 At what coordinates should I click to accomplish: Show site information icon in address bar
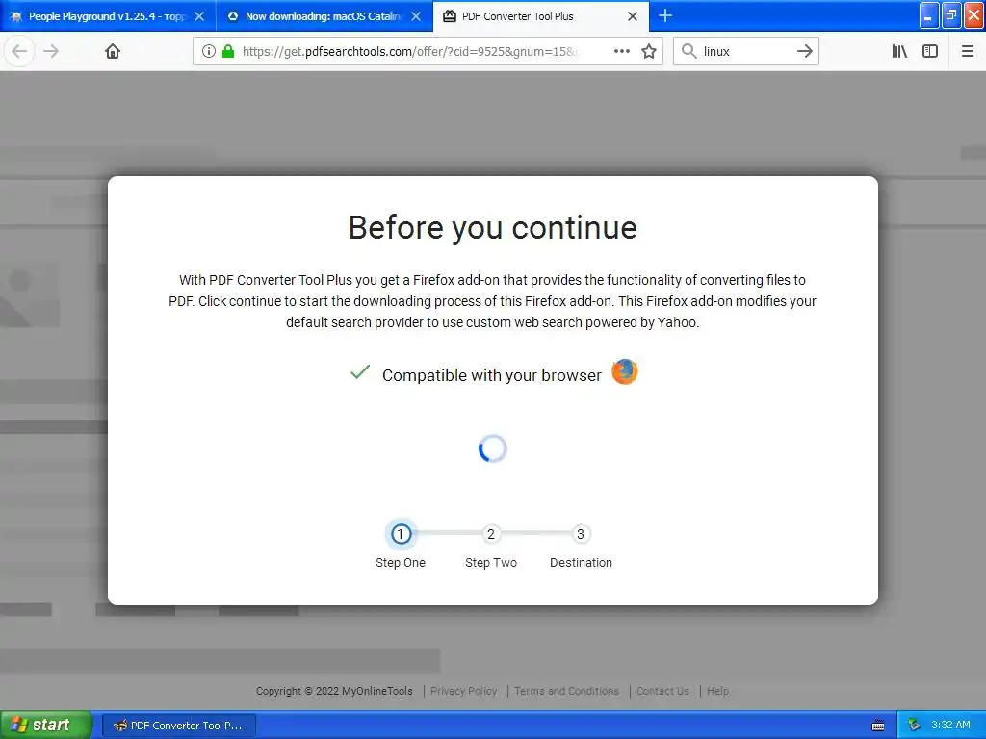[x=209, y=51]
